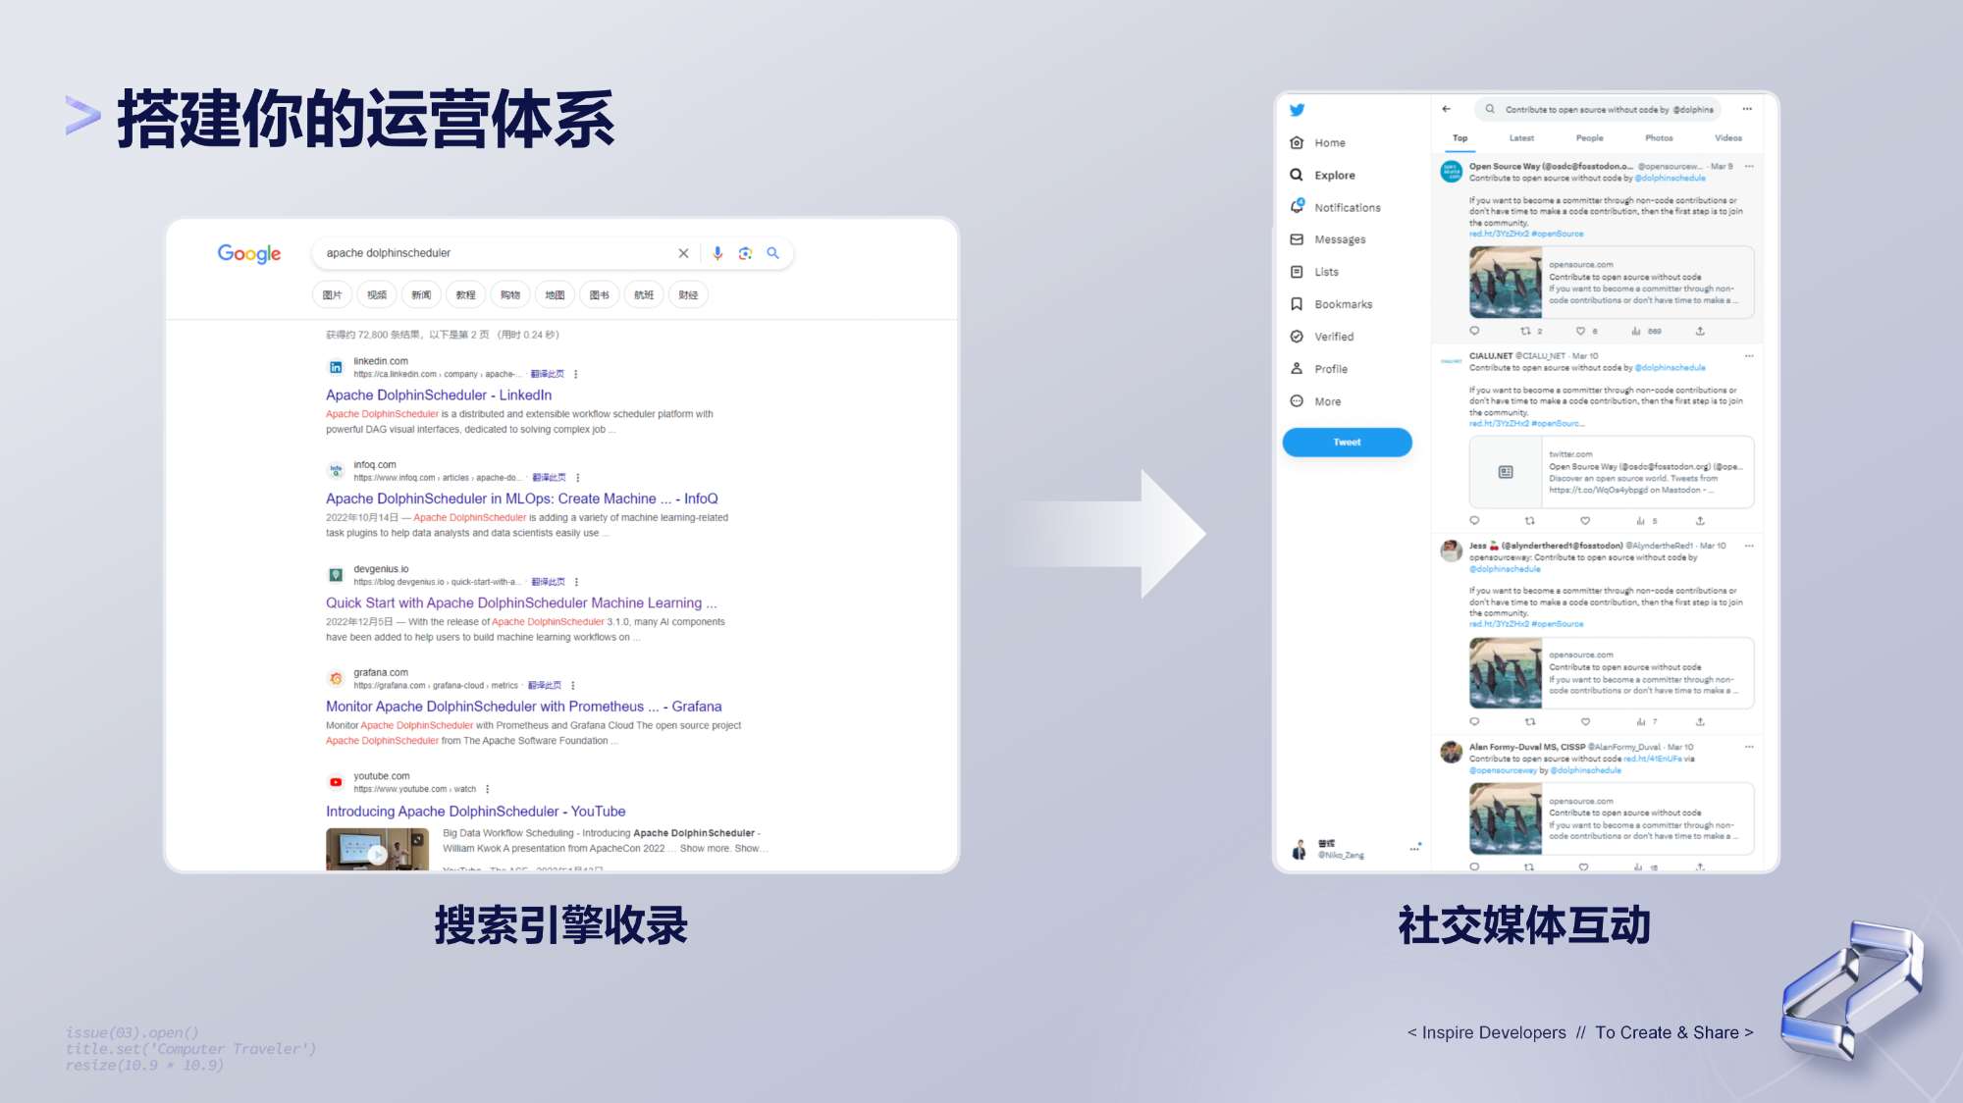Select the 新闻 filter chip on Google
Image resolution: width=1963 pixels, height=1103 pixels.
pyautogui.click(x=421, y=294)
